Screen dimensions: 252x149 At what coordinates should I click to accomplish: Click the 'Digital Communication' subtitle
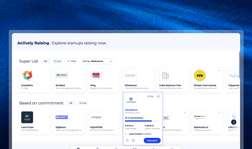[101, 88]
